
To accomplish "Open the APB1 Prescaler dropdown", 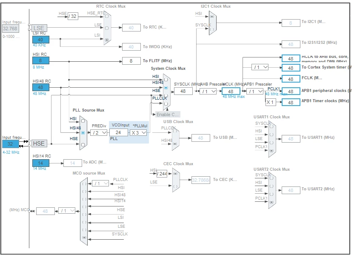I will (x=255, y=91).
